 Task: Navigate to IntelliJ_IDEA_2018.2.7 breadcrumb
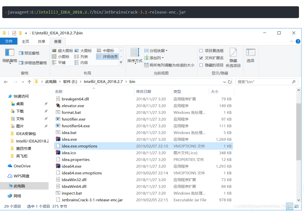(x=103, y=82)
